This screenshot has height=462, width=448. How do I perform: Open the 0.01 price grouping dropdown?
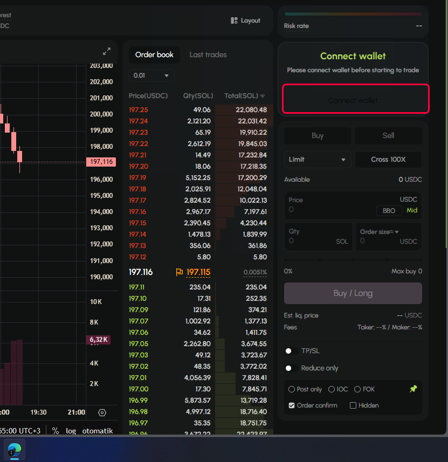(151, 75)
